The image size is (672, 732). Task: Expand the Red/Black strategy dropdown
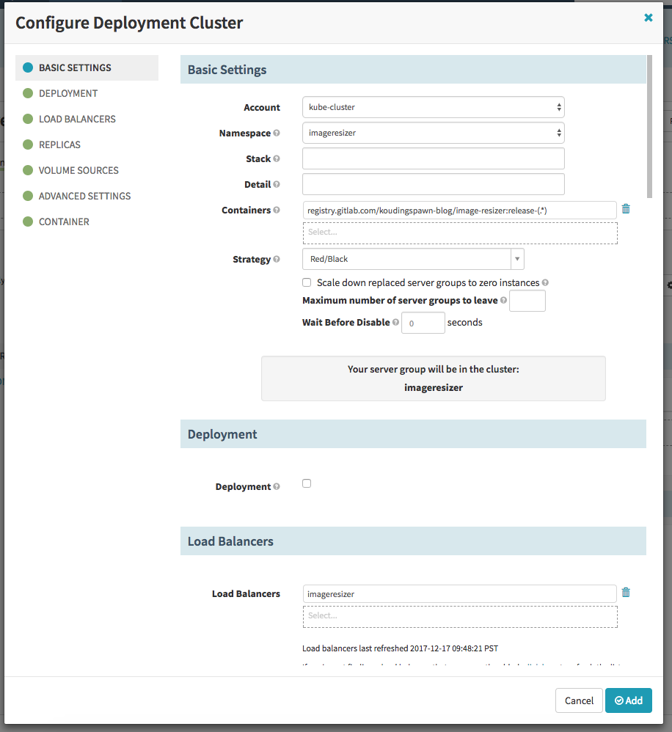click(413, 259)
